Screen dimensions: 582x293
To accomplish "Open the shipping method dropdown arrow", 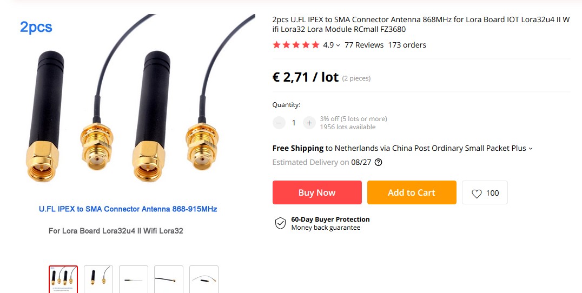I will [531, 149].
